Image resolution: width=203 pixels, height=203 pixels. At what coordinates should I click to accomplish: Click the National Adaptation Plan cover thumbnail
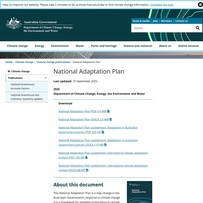[139, 192]
